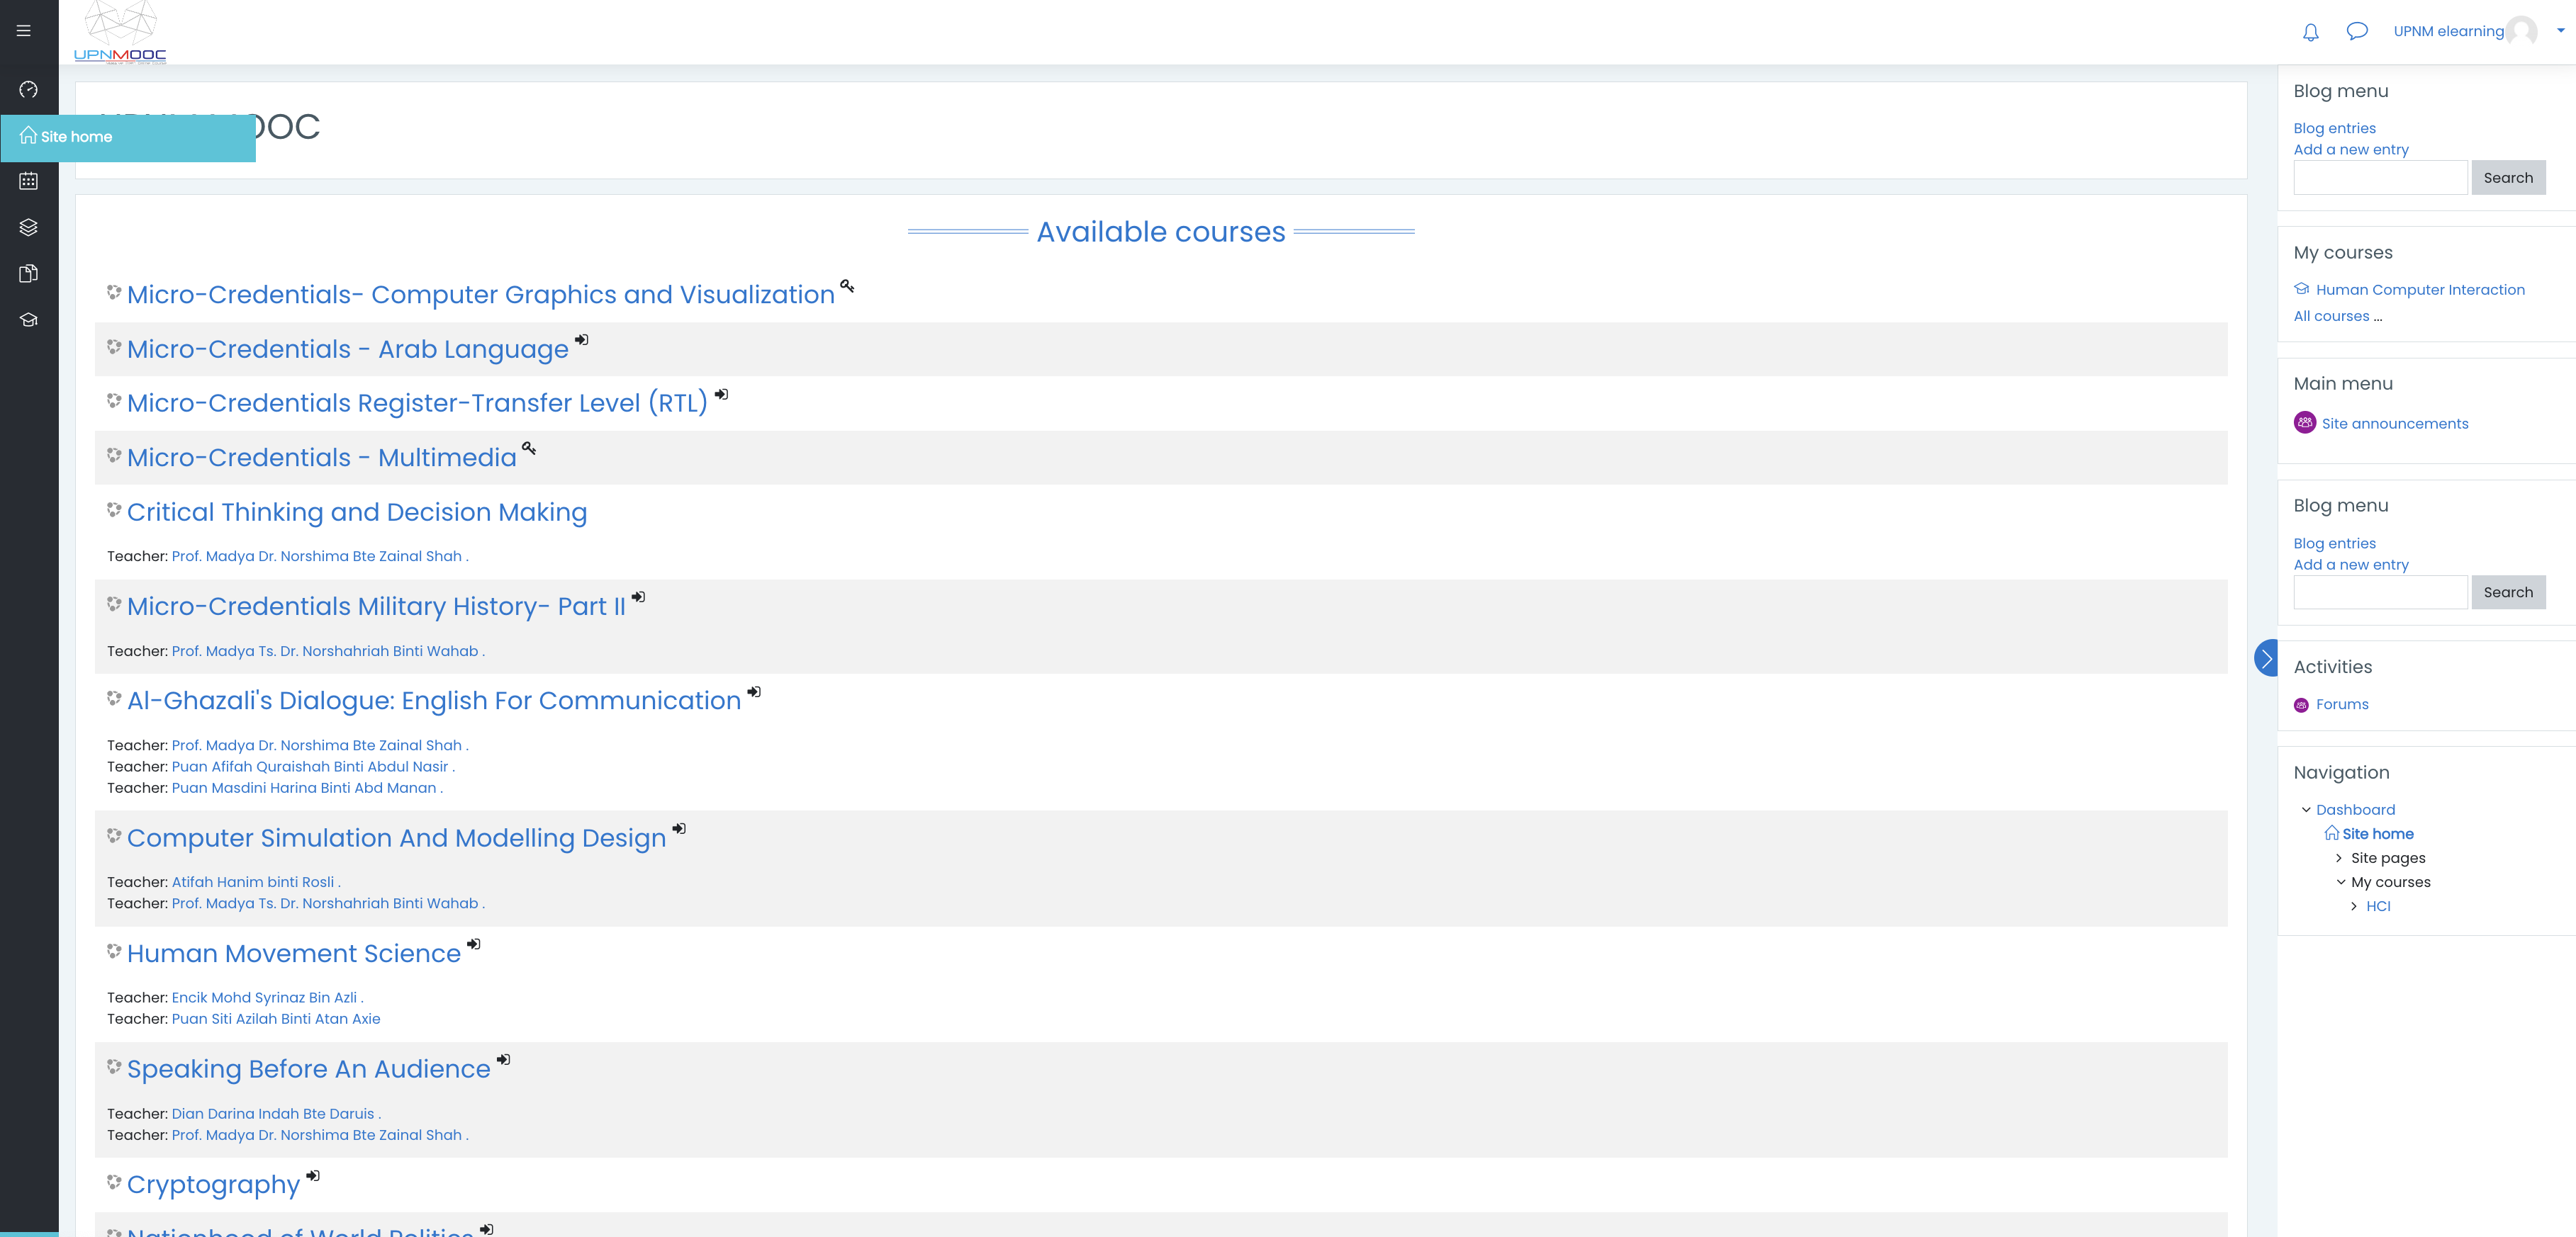Open the user menu dropdown arrow
The width and height of the screenshot is (2576, 1237).
coord(2561,31)
